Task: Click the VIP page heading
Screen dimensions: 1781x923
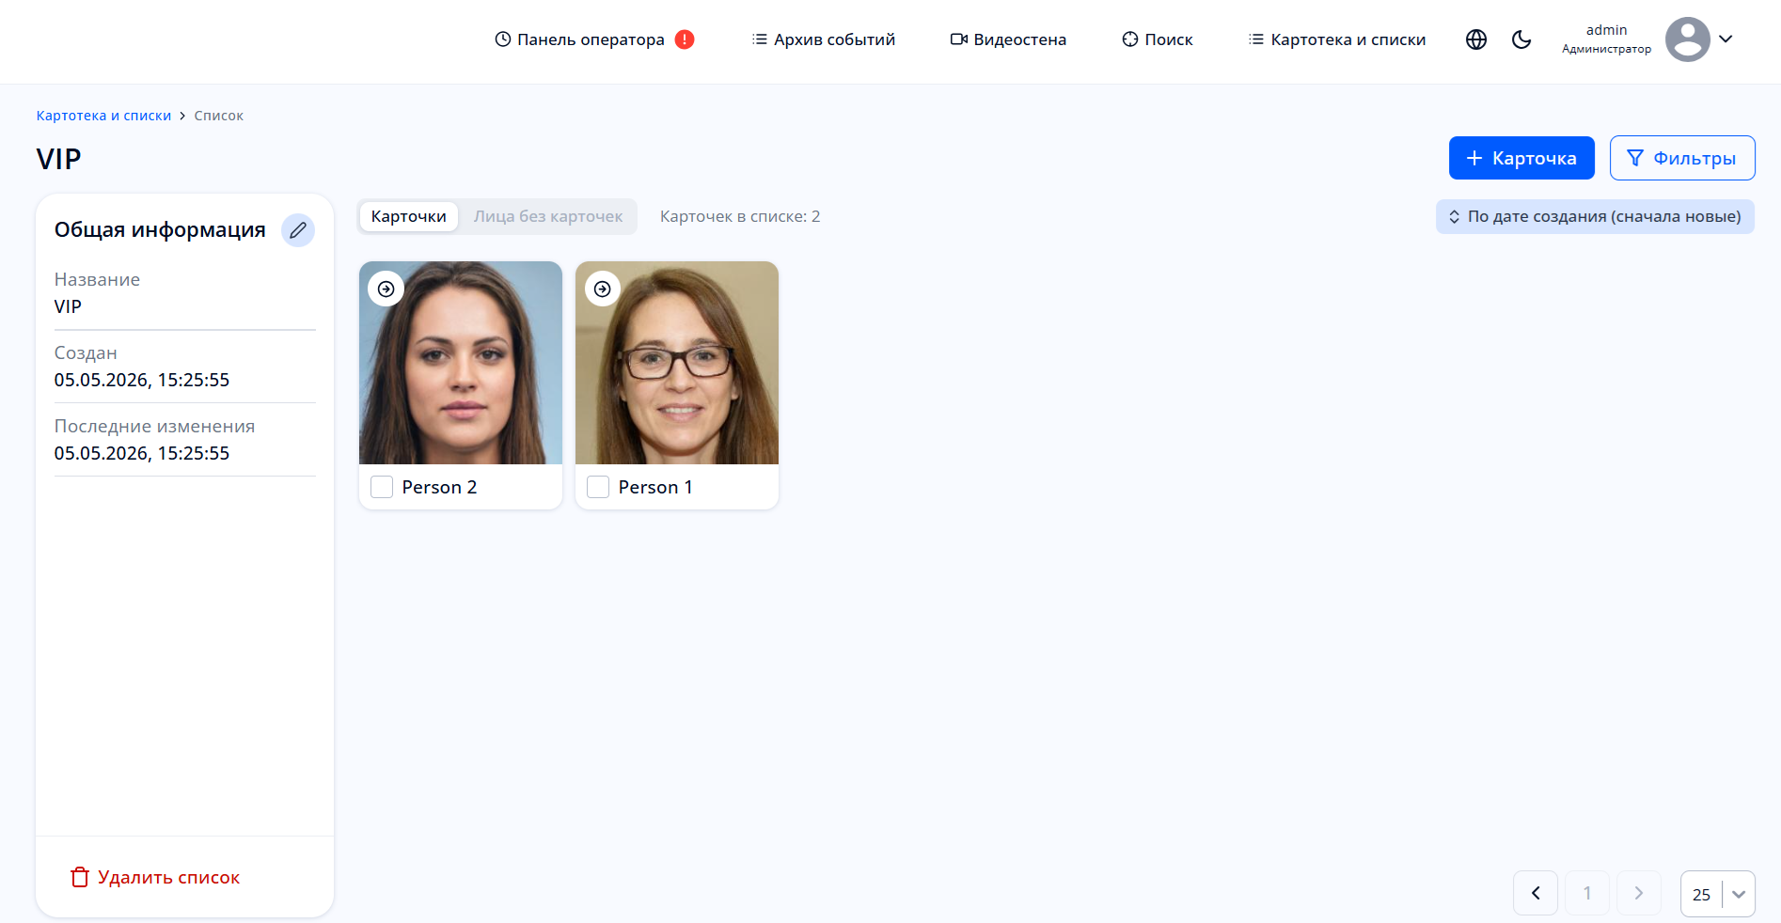Action: click(58, 159)
